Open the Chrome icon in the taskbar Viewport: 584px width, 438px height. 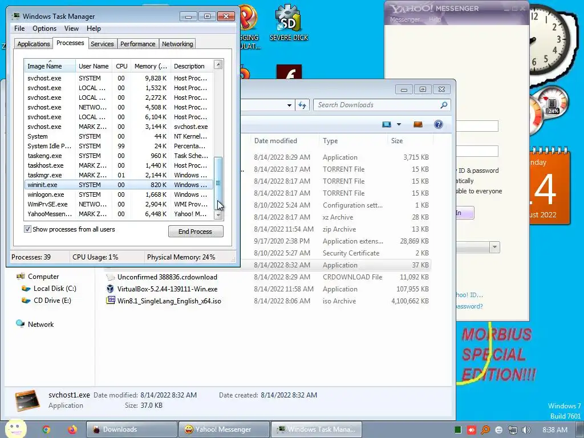(x=46, y=429)
